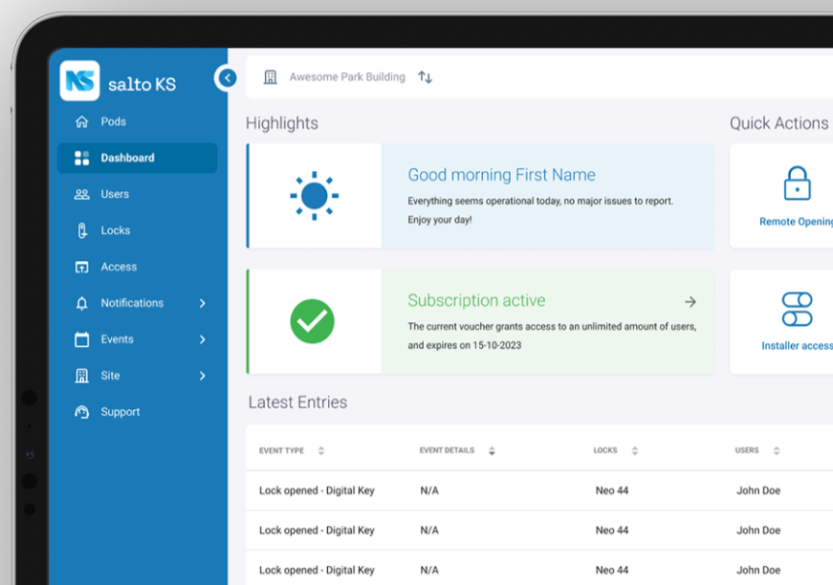Expand the Notifications submenu chevron
833x585 pixels.
tap(202, 303)
